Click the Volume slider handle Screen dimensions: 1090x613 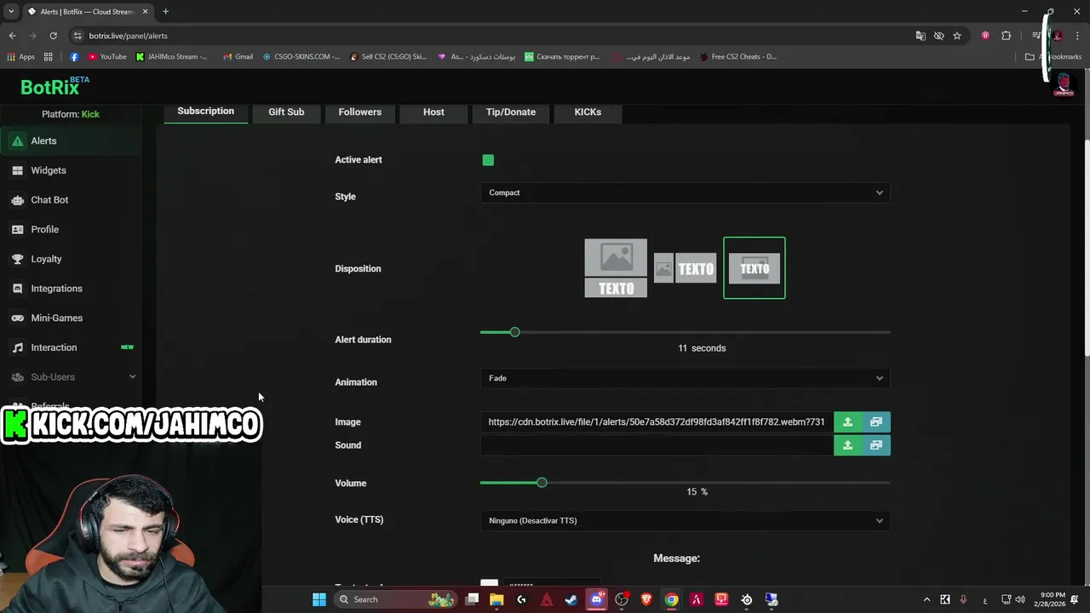(x=542, y=483)
